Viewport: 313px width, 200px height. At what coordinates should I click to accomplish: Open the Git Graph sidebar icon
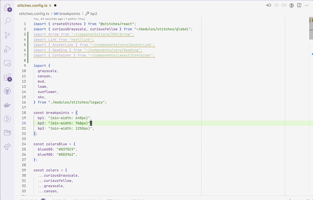tap(7, 119)
